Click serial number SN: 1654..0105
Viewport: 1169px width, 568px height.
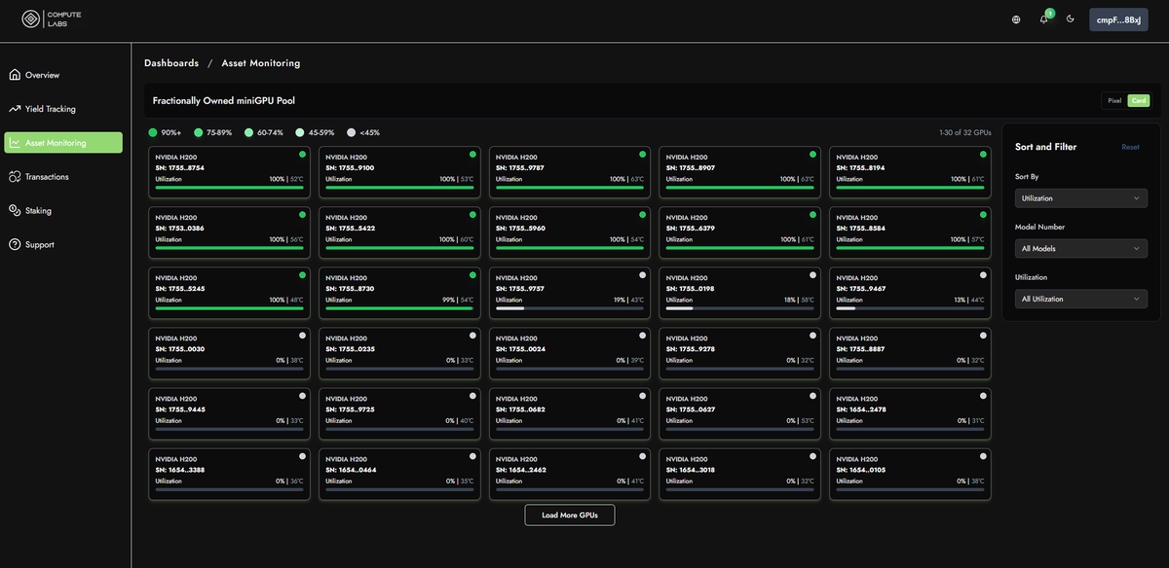point(861,470)
